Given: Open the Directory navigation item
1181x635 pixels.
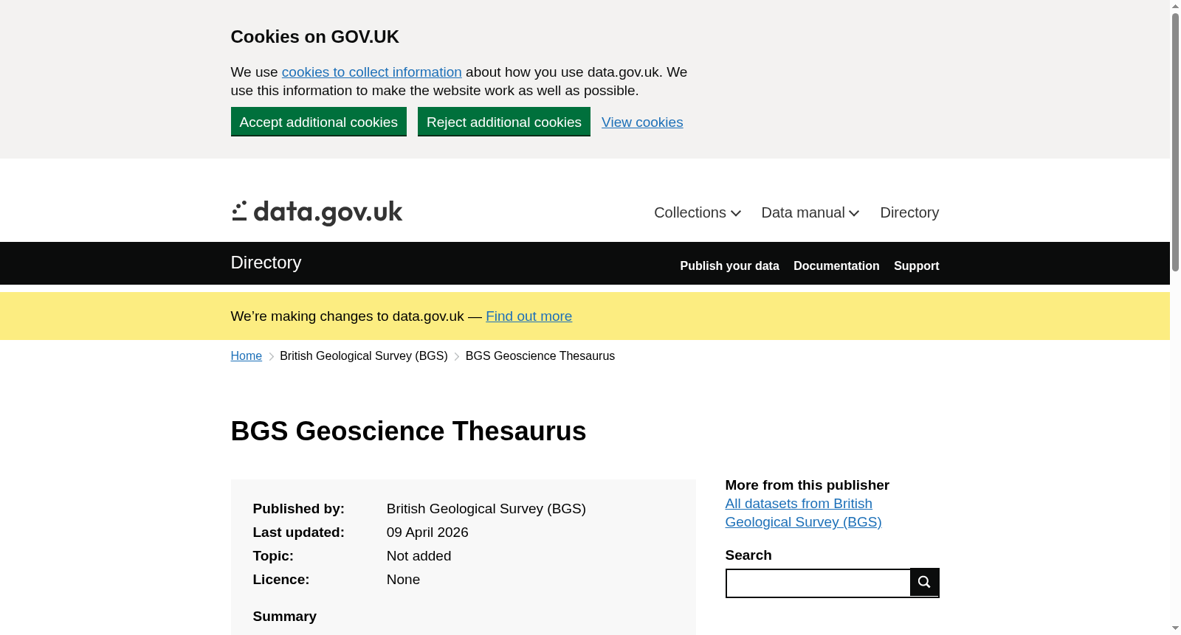Looking at the screenshot, I should point(909,212).
